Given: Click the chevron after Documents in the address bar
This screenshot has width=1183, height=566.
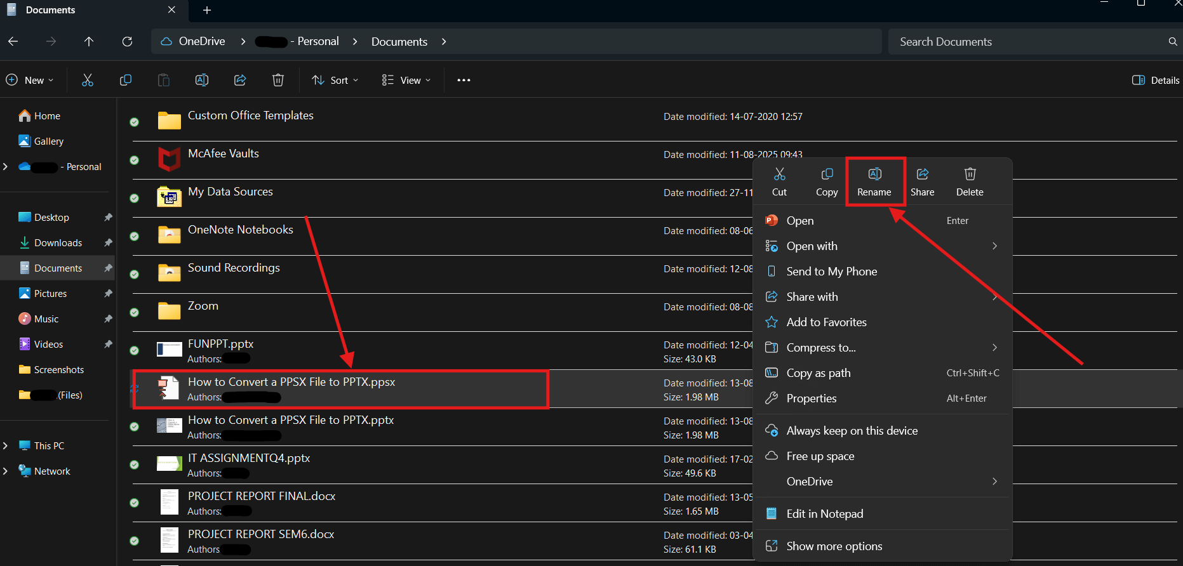Looking at the screenshot, I should (x=444, y=41).
